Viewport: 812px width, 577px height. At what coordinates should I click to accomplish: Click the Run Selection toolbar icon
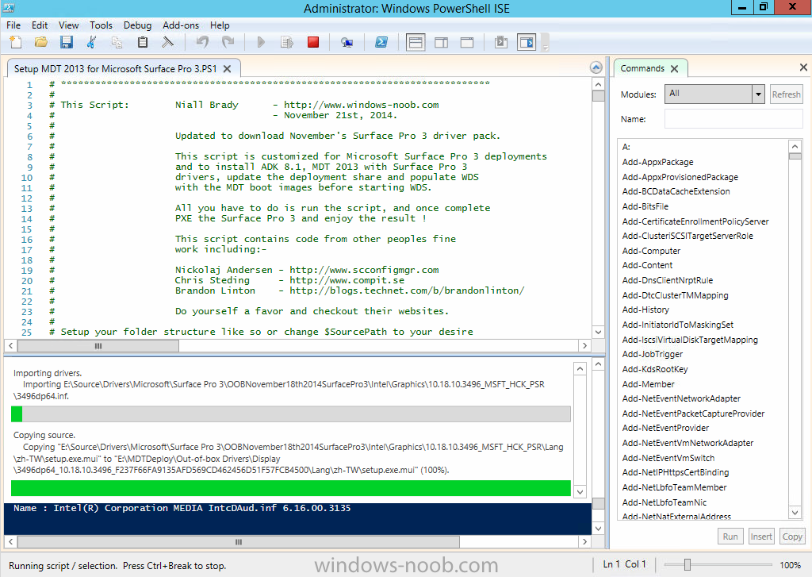coord(286,42)
